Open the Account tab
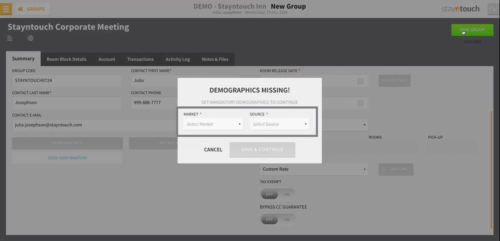Viewport: 500px width, 241px height. (x=107, y=59)
